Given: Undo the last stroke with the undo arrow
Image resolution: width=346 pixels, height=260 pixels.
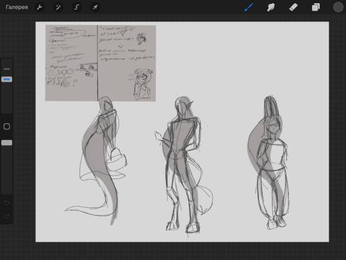Looking at the screenshot, I should (6, 202).
